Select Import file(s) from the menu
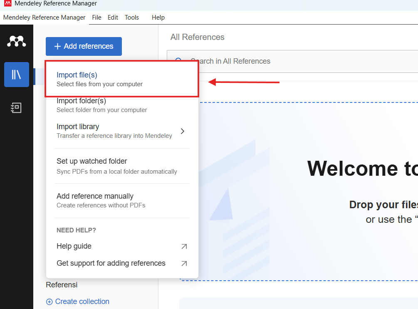This screenshot has height=309, width=418. click(122, 79)
